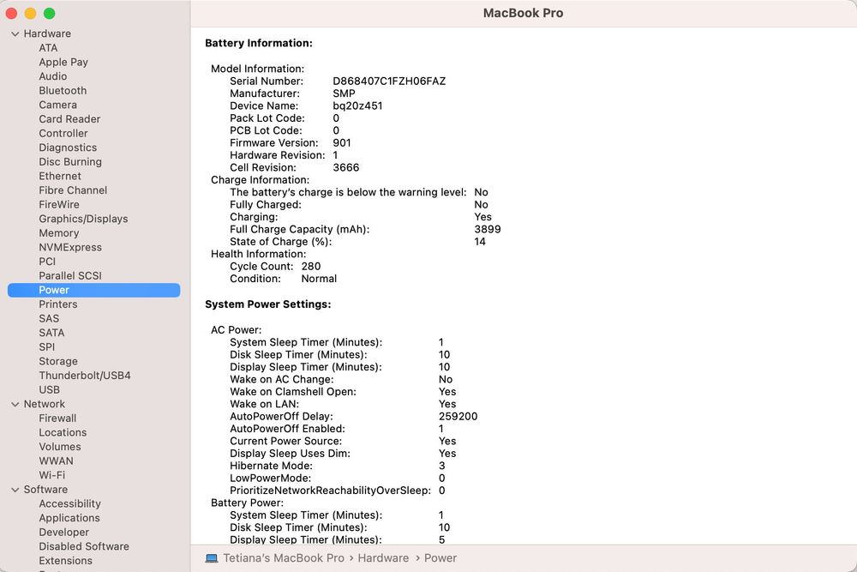This screenshot has width=857, height=572.
Task: Select WWAN in the sidebar
Action: tap(56, 461)
